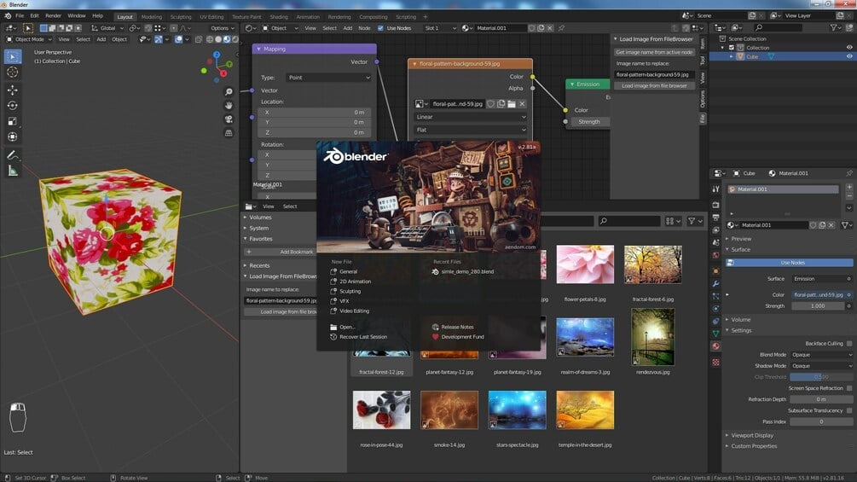Open the Material properties tab icon

[715, 346]
